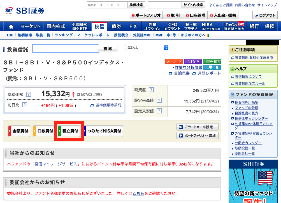Image resolution: width=281 pixels, height=203 pixels.
Task: Open the 債券 tab
Action: pyautogui.click(x=117, y=27)
